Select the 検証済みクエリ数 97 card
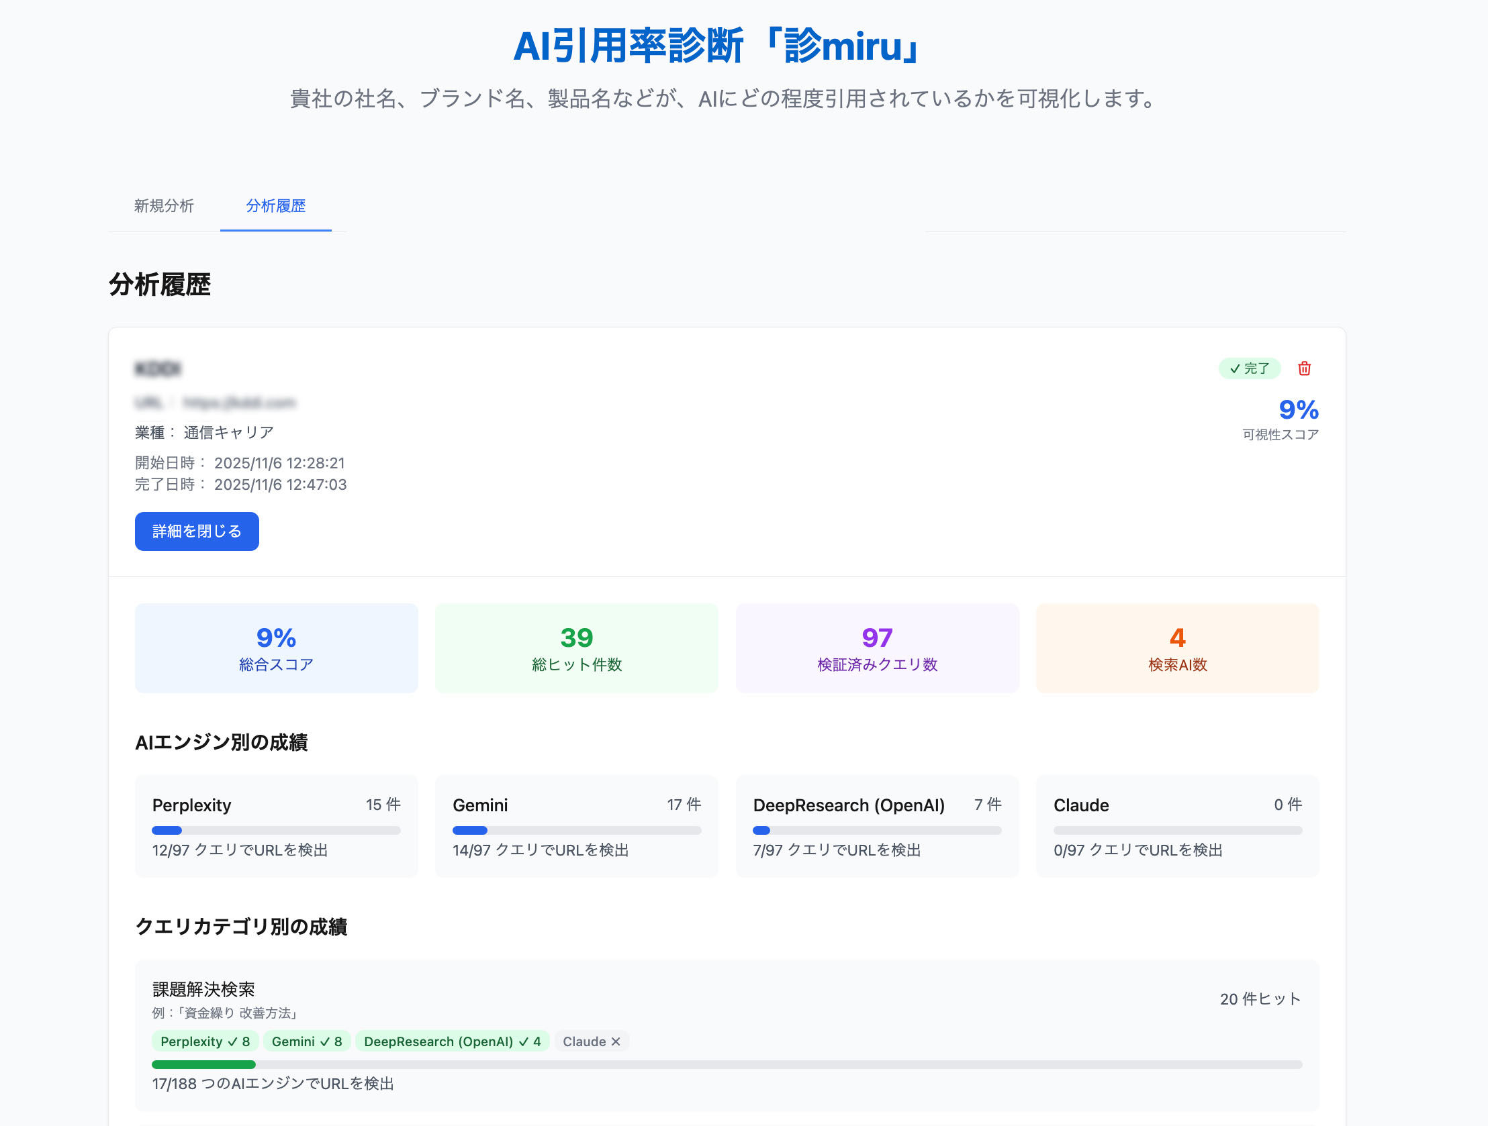Viewport: 1488px width, 1126px height. 876,648
